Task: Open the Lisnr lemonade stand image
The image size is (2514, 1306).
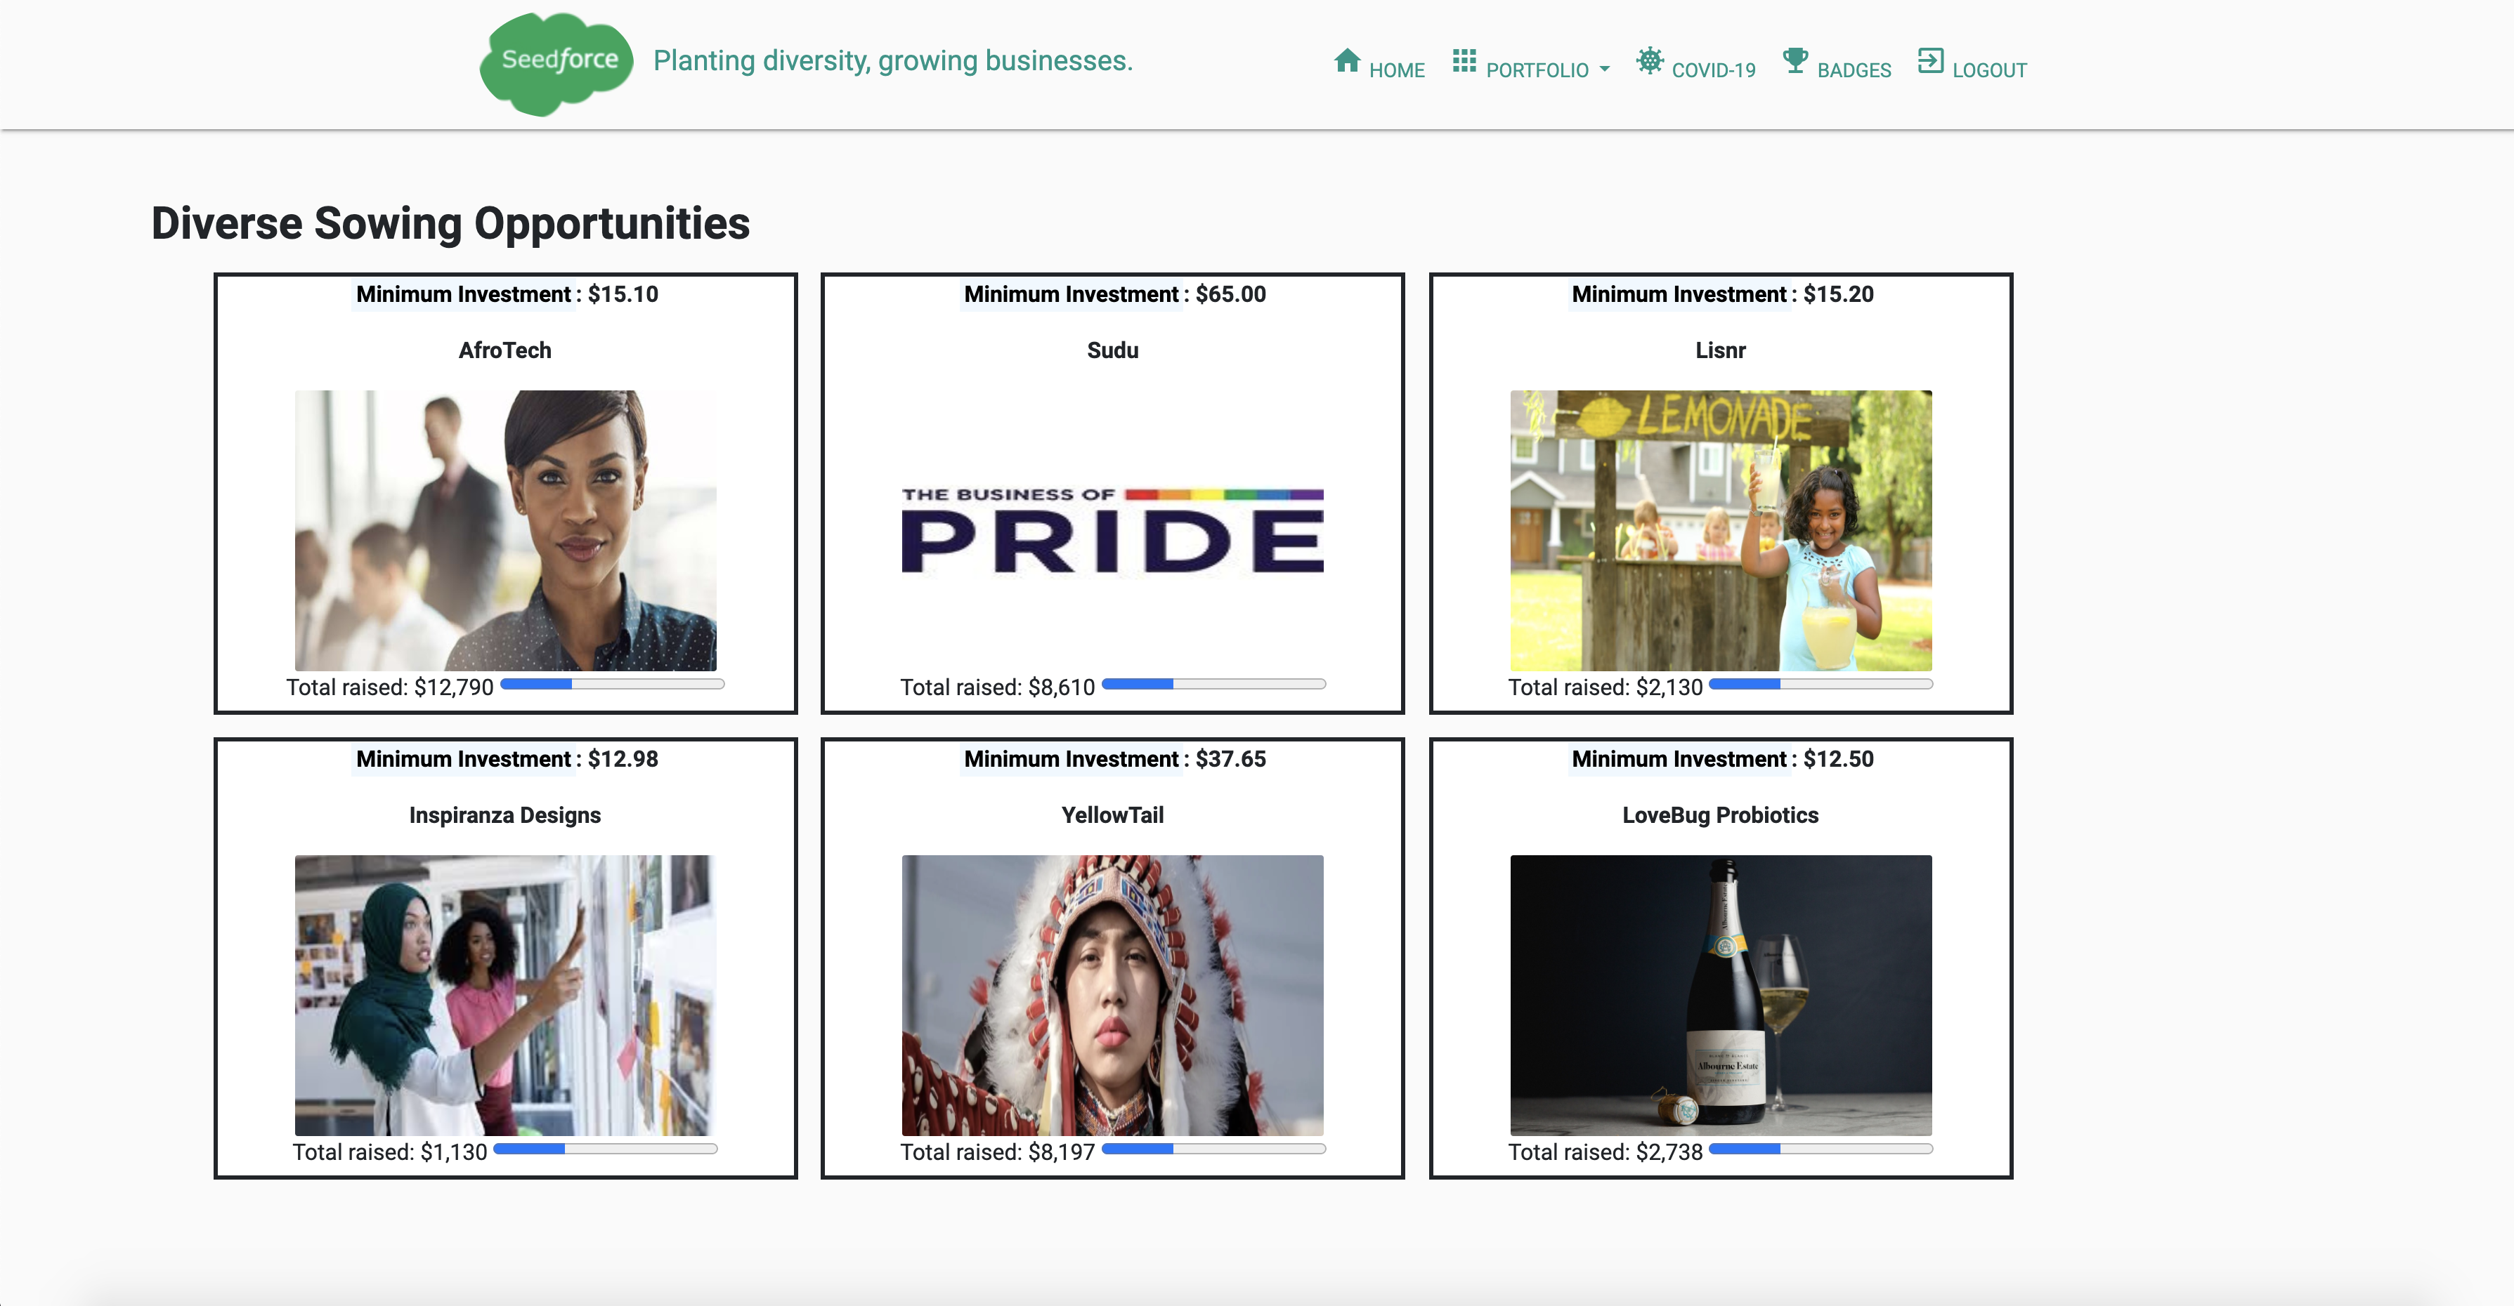Action: pos(1721,529)
